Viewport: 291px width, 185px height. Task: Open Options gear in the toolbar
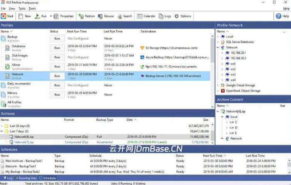(x=177, y=16)
